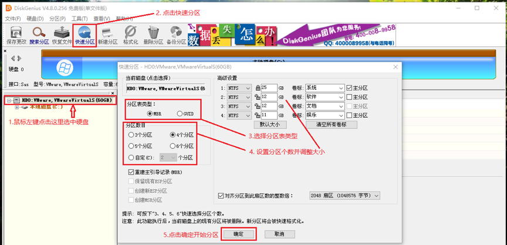Select custom (自定) partition count option
This screenshot has width=507, height=245.
[141, 158]
